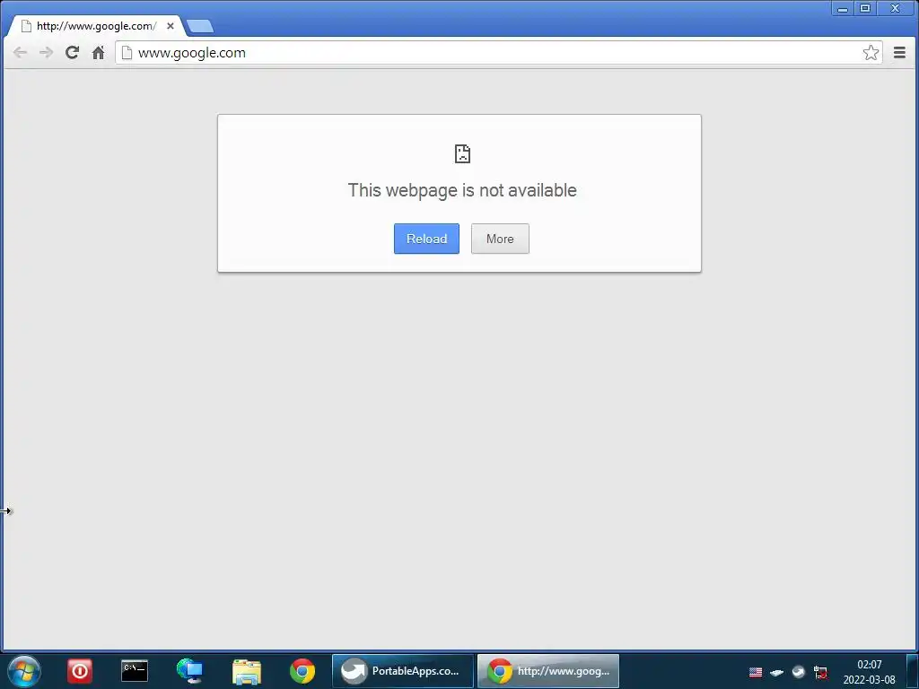This screenshot has height=689, width=919.
Task: Minimize the Chrome window
Action: (843, 8)
